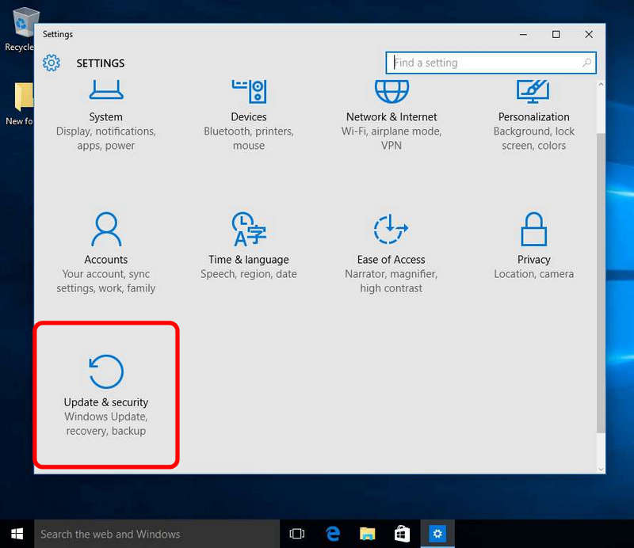This screenshot has height=548, width=634.
Task: Open the Ease of Access icon
Action: [391, 229]
